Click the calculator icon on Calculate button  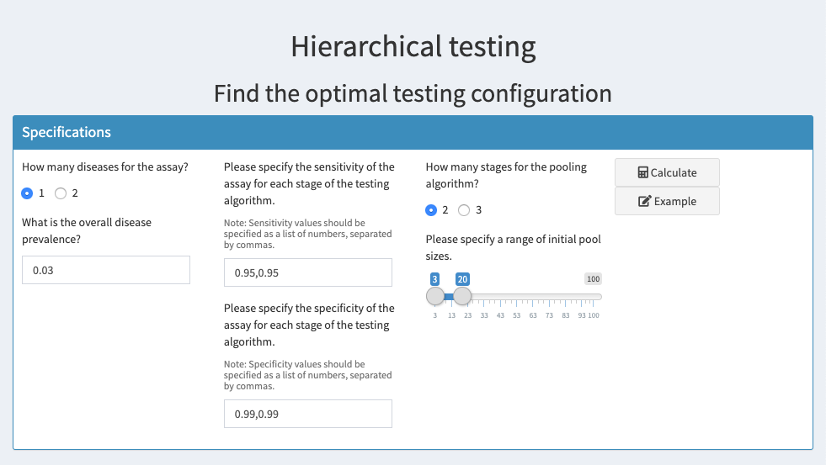[642, 172]
